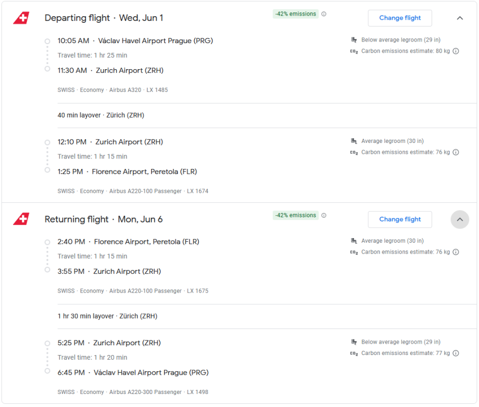Click the info icon beside departing flight emissions badge

(324, 14)
